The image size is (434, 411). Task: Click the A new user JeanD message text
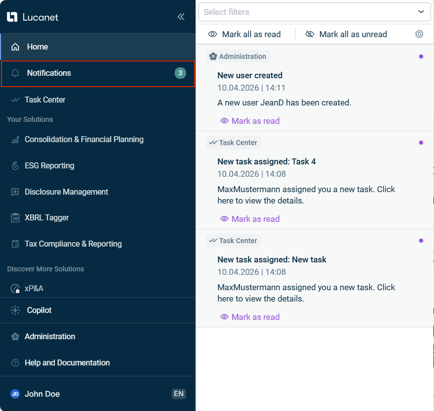[x=284, y=103]
